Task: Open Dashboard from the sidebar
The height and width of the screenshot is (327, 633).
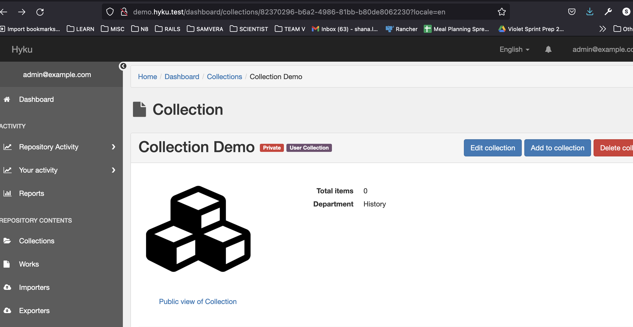Action: (36, 99)
